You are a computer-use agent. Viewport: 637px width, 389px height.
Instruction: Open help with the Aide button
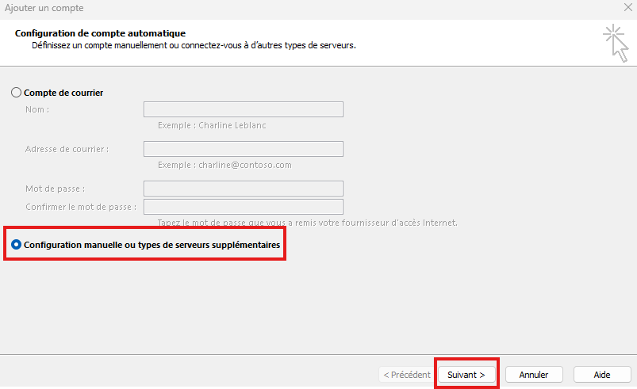point(601,374)
